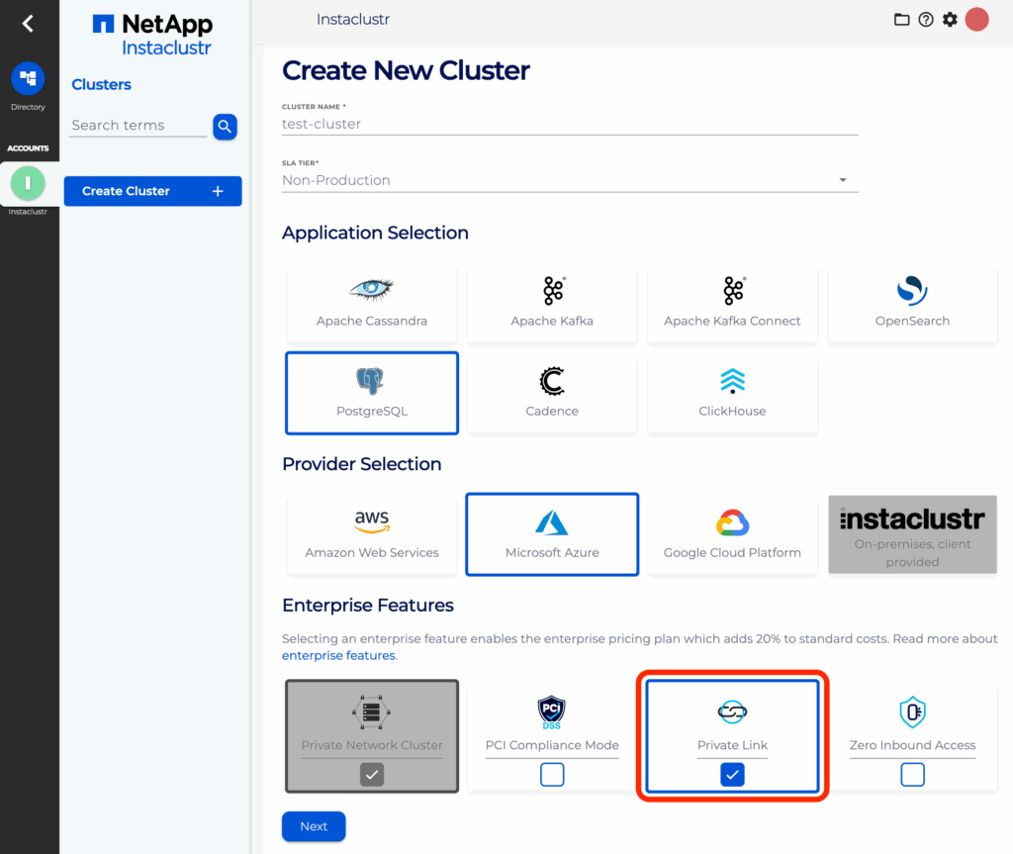
Task: Select the Apache Cassandra application
Action: (371, 303)
